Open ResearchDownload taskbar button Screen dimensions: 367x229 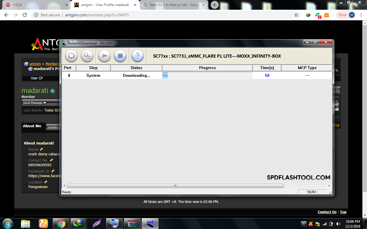tap(150, 224)
